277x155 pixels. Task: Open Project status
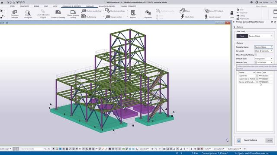243,19
